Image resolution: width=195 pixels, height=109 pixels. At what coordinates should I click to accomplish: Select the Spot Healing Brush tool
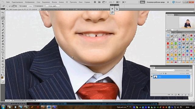[3, 30]
